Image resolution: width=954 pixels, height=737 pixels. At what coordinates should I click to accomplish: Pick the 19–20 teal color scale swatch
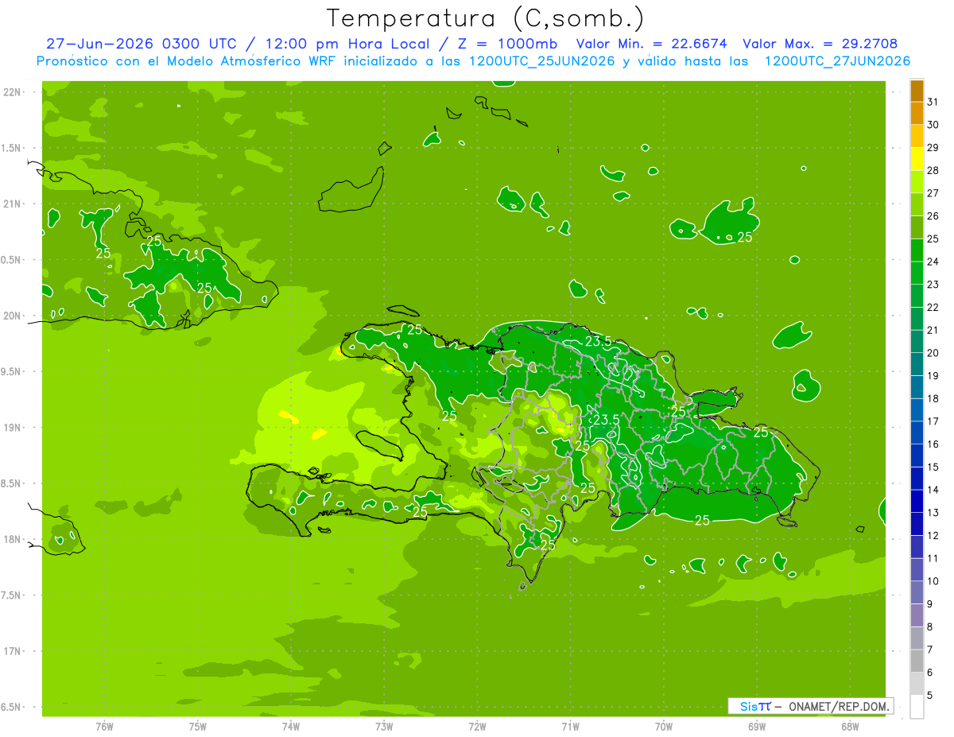pyautogui.click(x=917, y=365)
